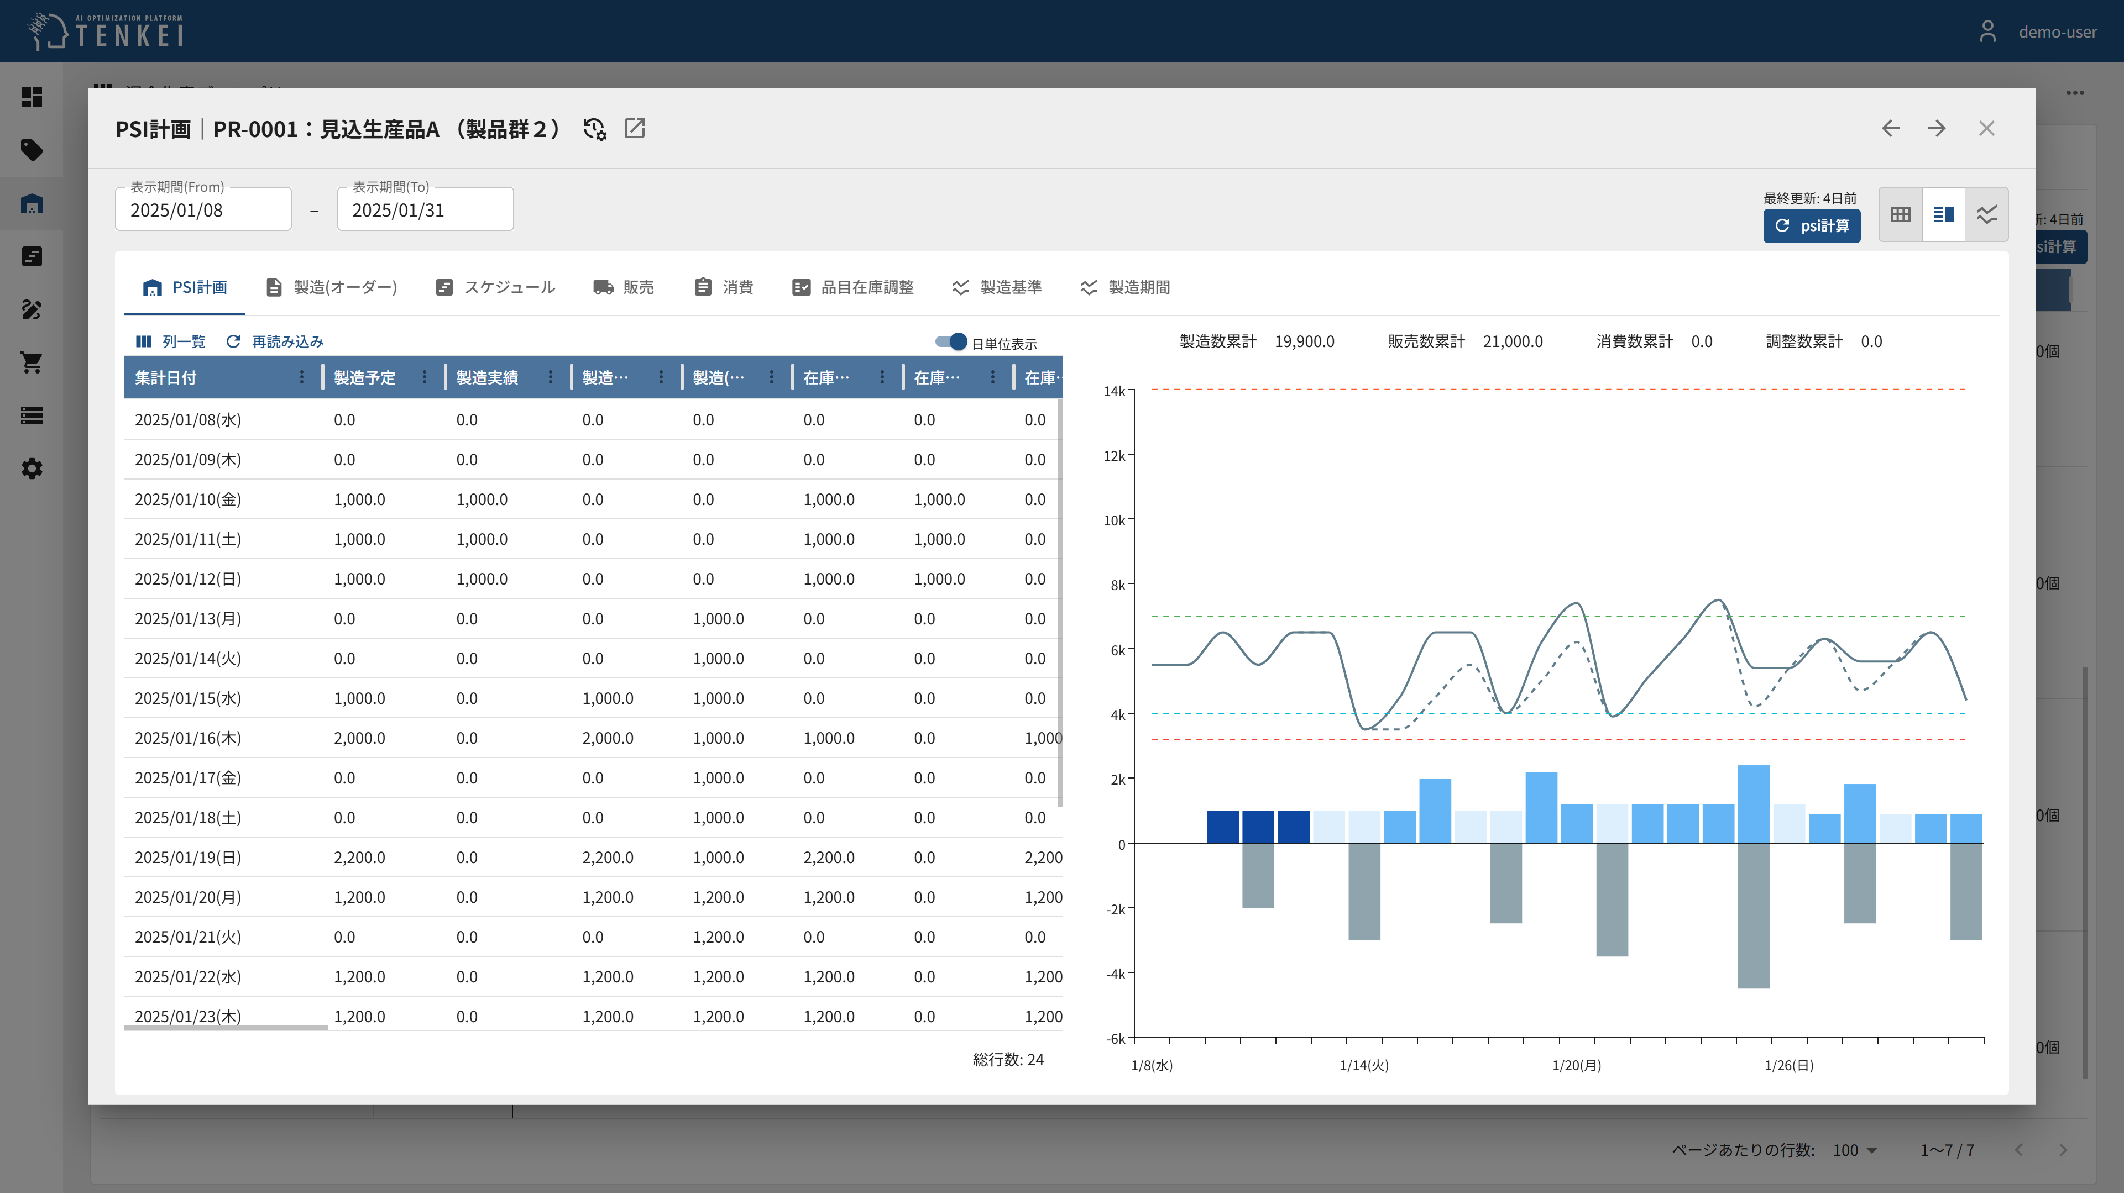Screen dimensions: 2124x1194
Task: Switch to chart-only view icon
Action: click(1986, 214)
